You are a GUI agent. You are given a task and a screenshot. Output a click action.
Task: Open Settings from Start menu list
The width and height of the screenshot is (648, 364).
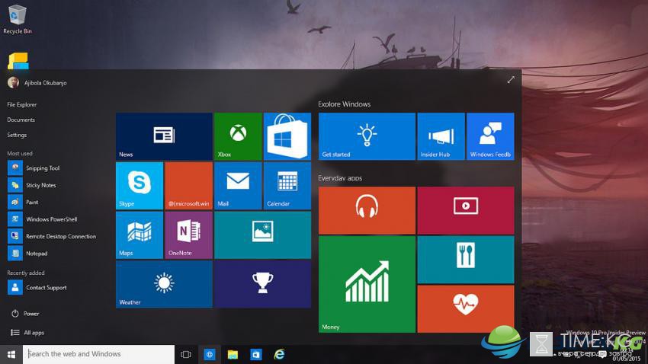[x=17, y=135]
